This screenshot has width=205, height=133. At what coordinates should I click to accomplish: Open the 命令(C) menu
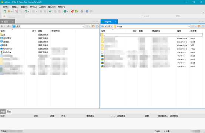click(33, 7)
